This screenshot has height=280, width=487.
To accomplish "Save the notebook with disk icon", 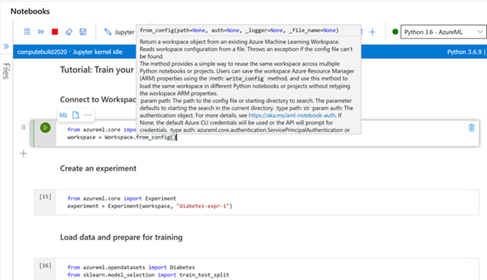I will [x=83, y=32].
